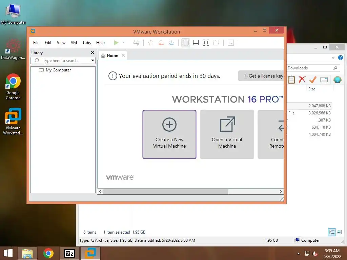Click horizontal scrollbar right arrow
Image resolution: width=347 pixels, height=260 pixels.
(x=281, y=192)
